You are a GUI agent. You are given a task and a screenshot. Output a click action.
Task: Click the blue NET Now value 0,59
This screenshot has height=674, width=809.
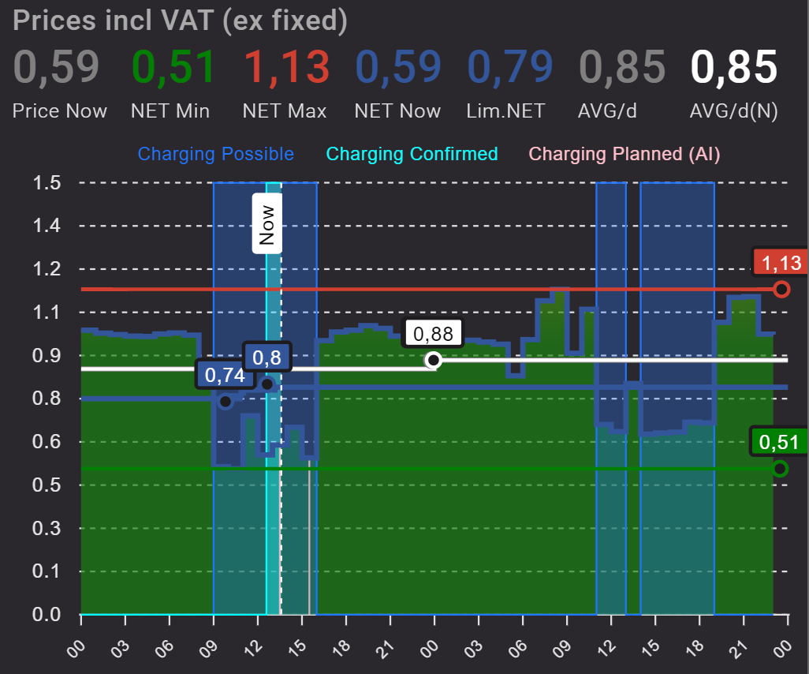point(398,67)
